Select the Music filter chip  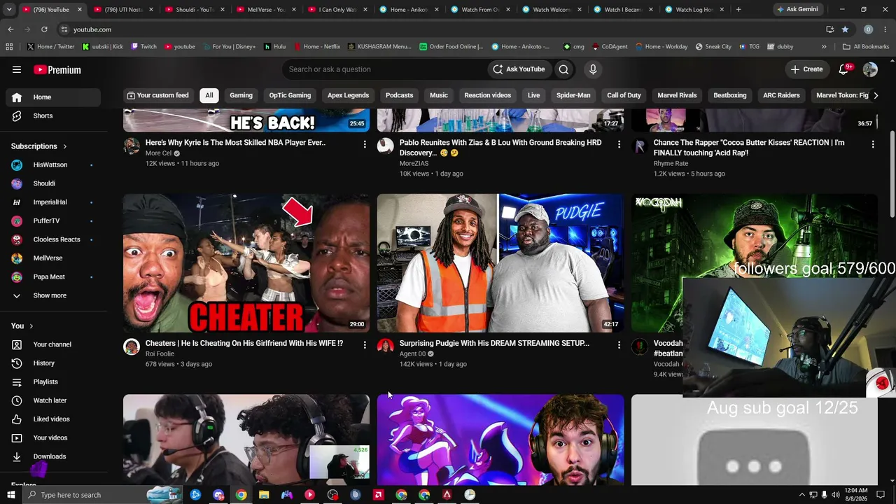tap(439, 95)
